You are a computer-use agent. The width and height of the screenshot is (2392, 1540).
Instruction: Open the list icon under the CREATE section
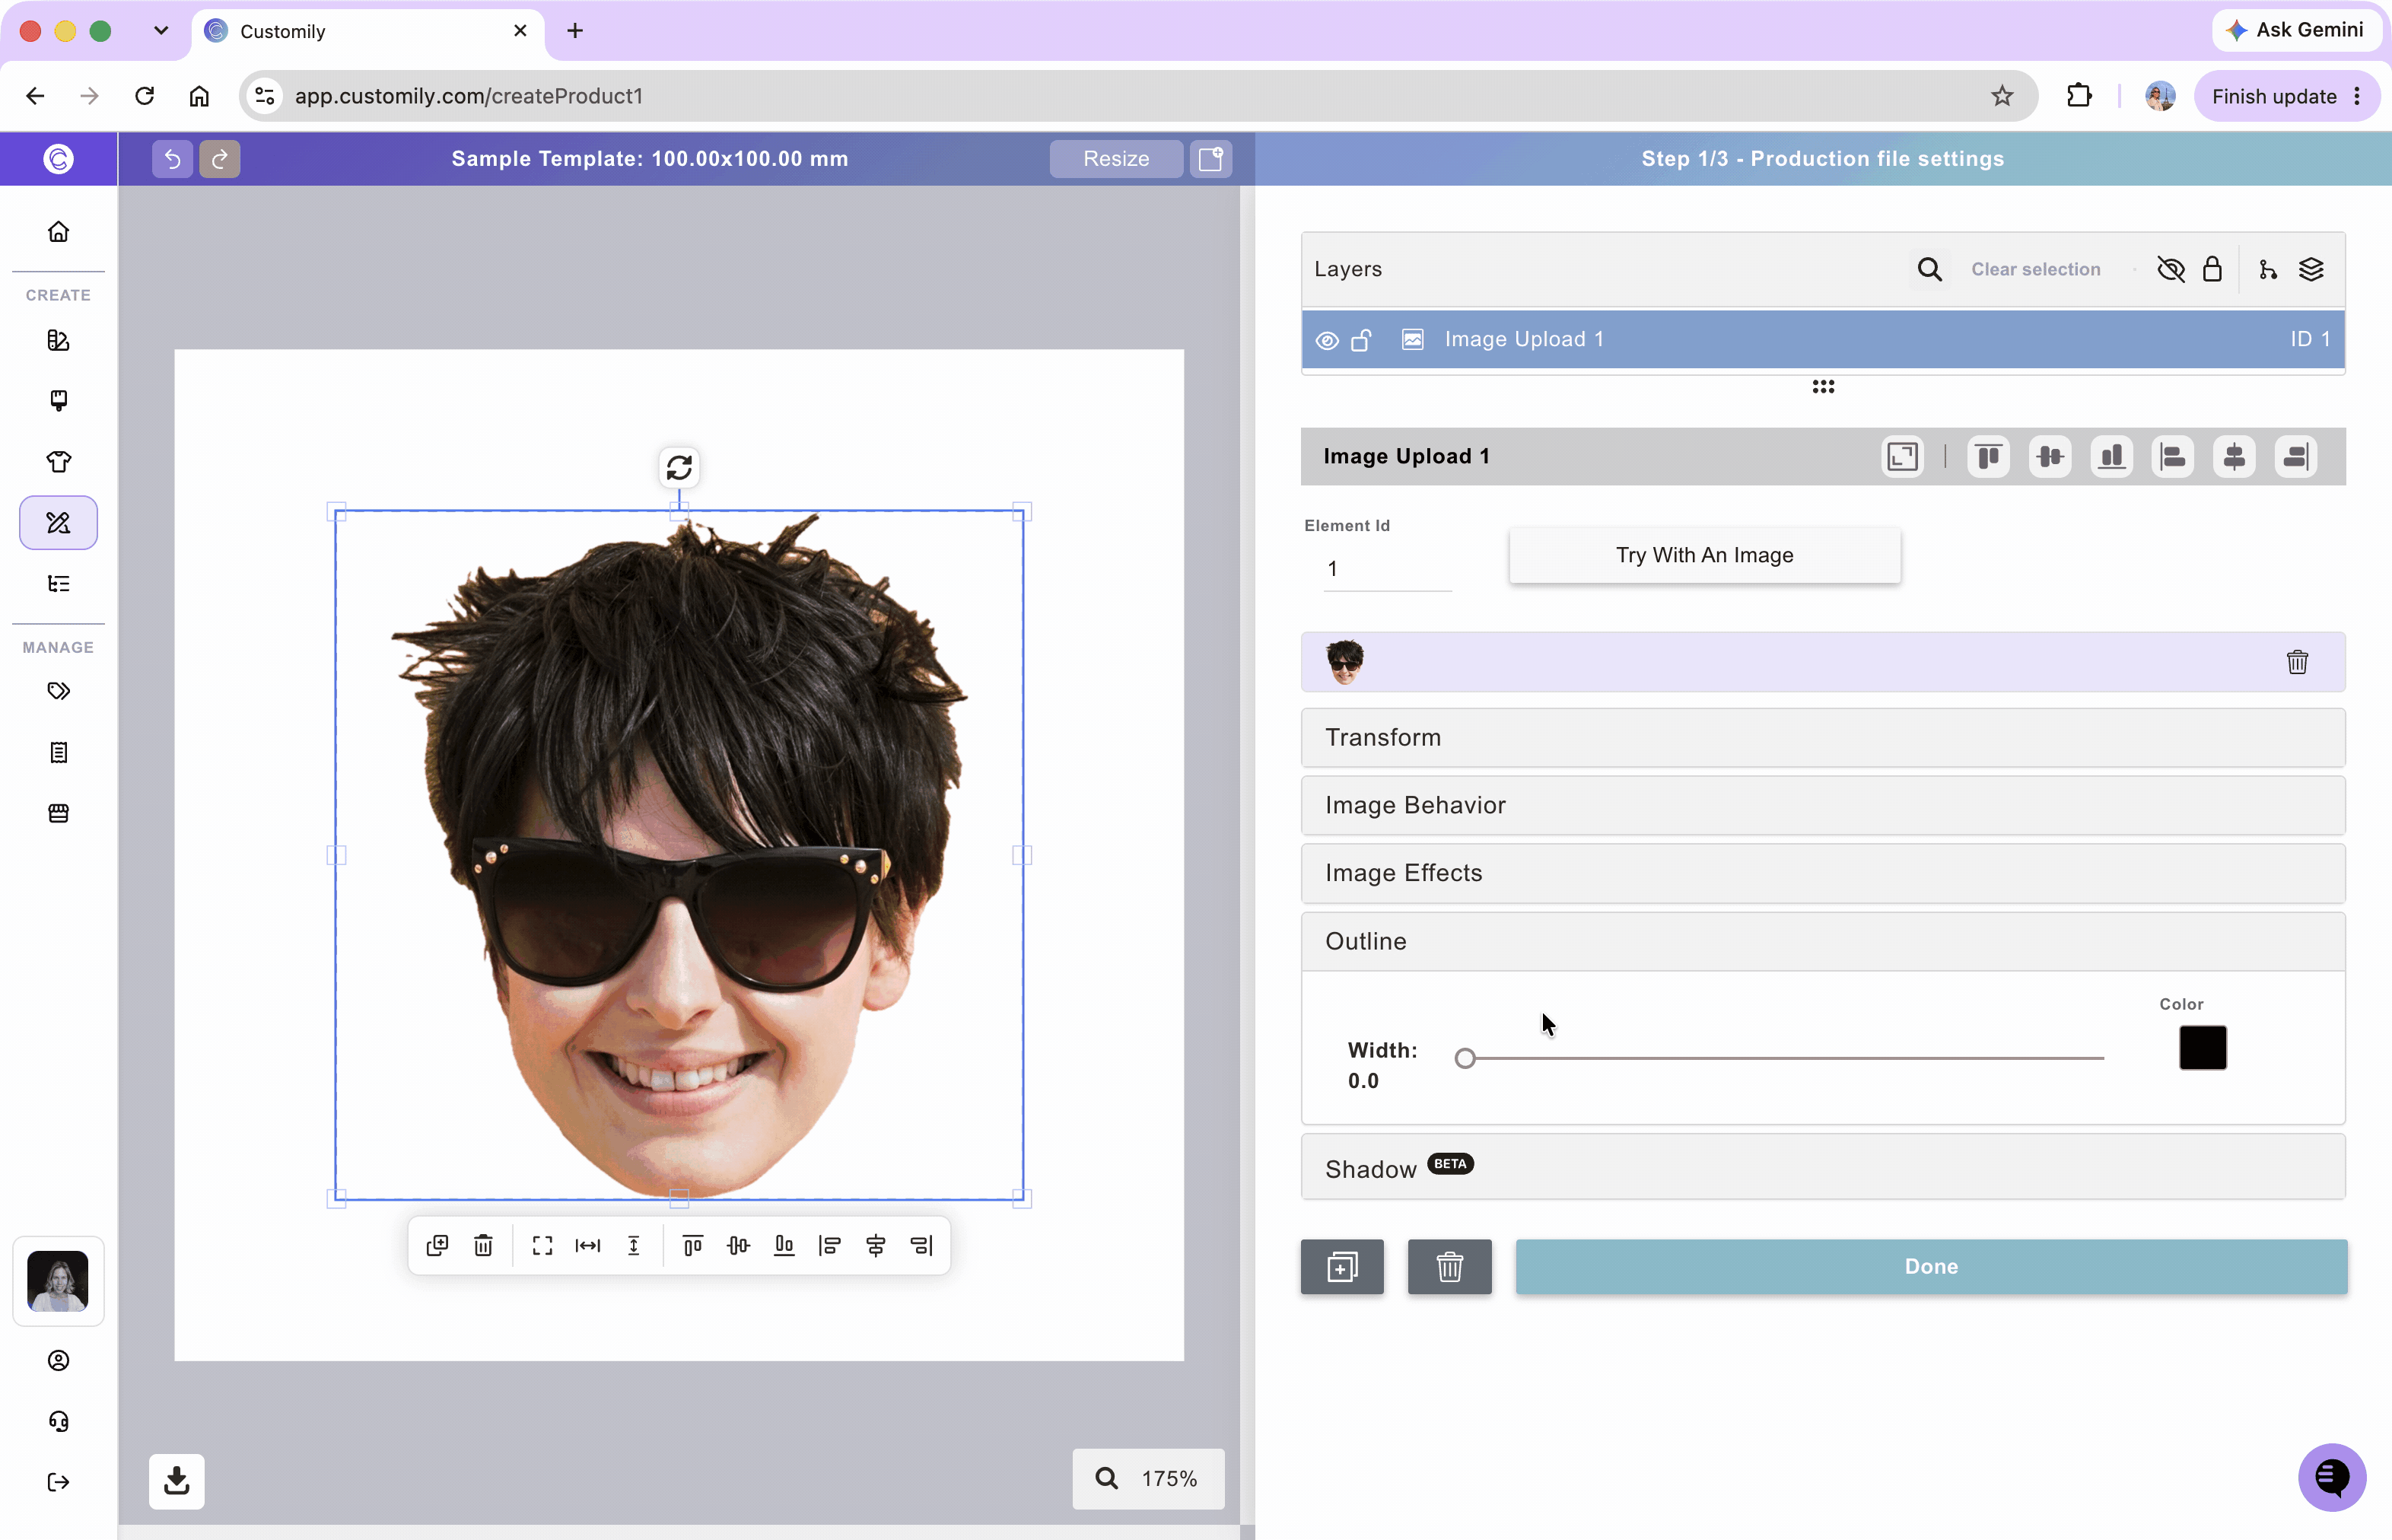click(59, 584)
